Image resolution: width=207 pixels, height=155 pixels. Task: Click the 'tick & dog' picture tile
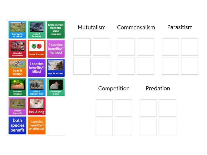(36, 106)
